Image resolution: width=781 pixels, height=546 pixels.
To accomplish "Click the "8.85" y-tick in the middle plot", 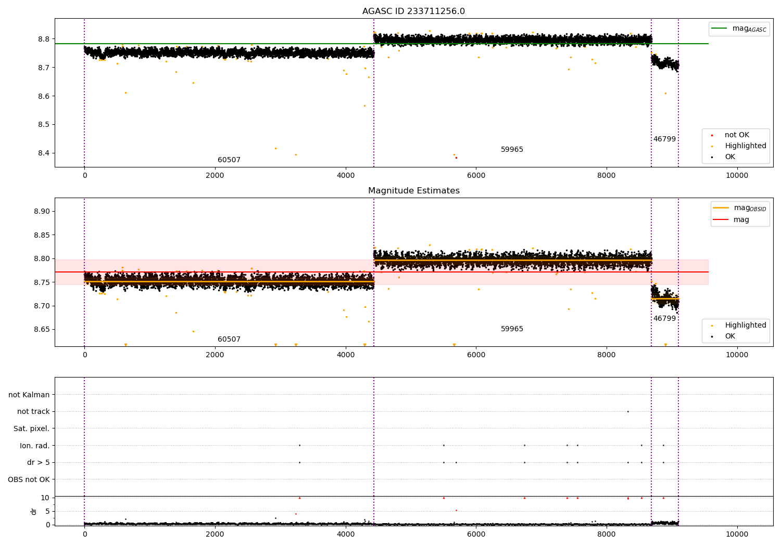I will 42,235.
